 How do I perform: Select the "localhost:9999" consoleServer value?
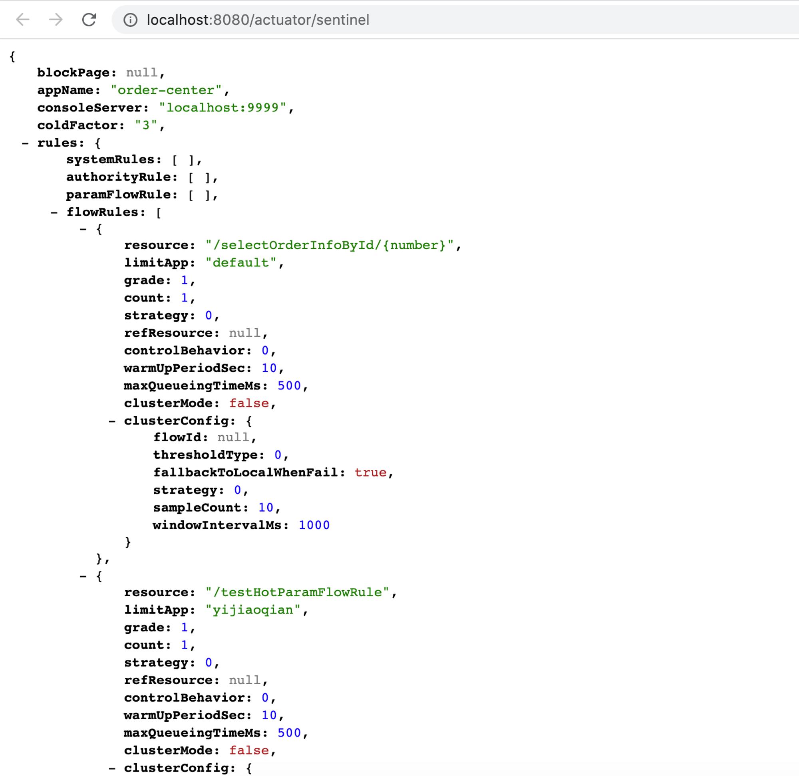click(223, 107)
